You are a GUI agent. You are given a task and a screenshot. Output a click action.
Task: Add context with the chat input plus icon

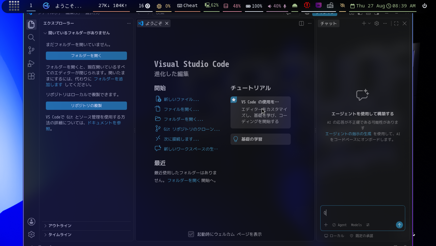(326, 225)
